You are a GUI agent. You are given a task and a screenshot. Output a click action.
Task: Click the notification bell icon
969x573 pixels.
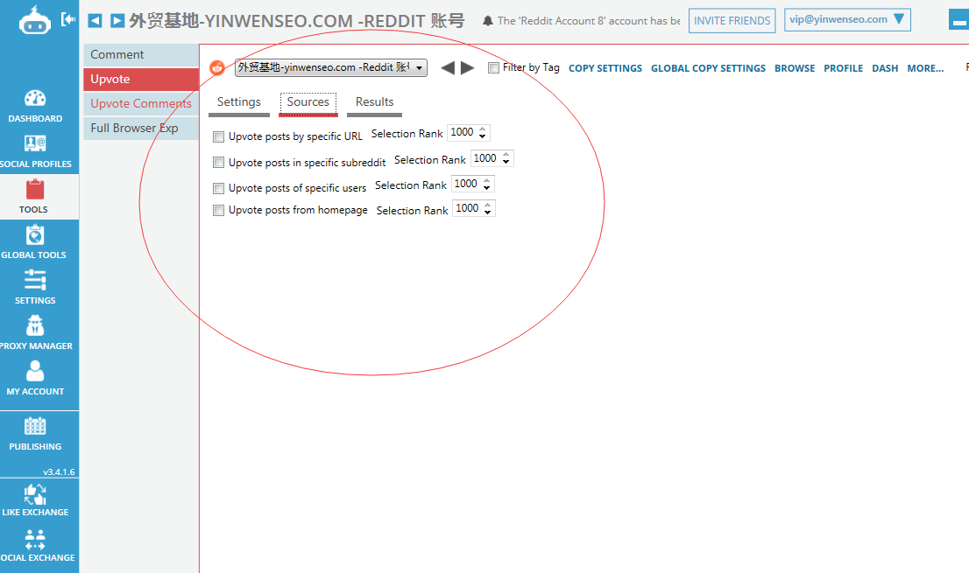tap(487, 20)
